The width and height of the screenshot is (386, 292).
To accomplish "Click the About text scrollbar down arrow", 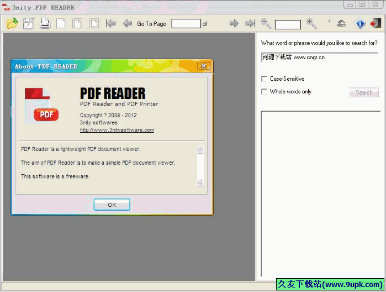I will (200, 183).
